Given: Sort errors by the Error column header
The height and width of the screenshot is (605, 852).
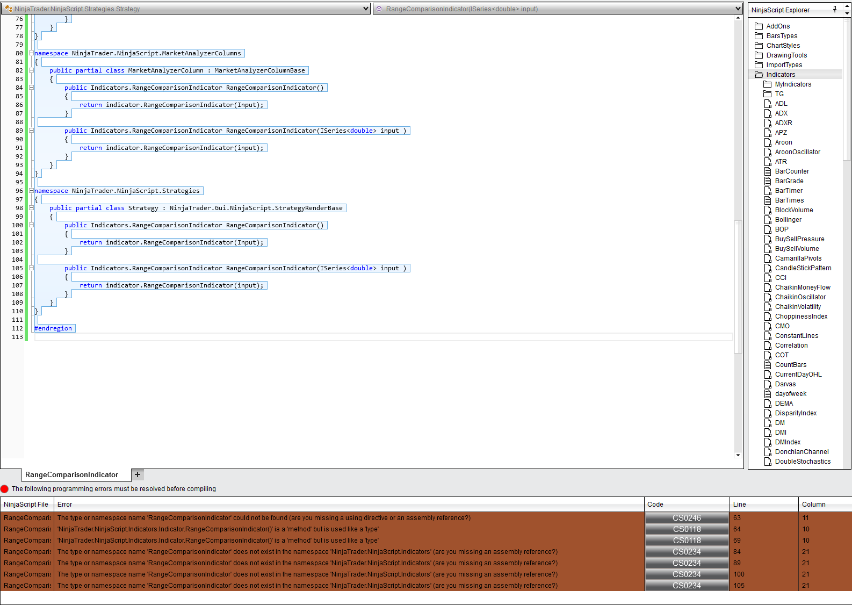Looking at the screenshot, I should pos(349,505).
